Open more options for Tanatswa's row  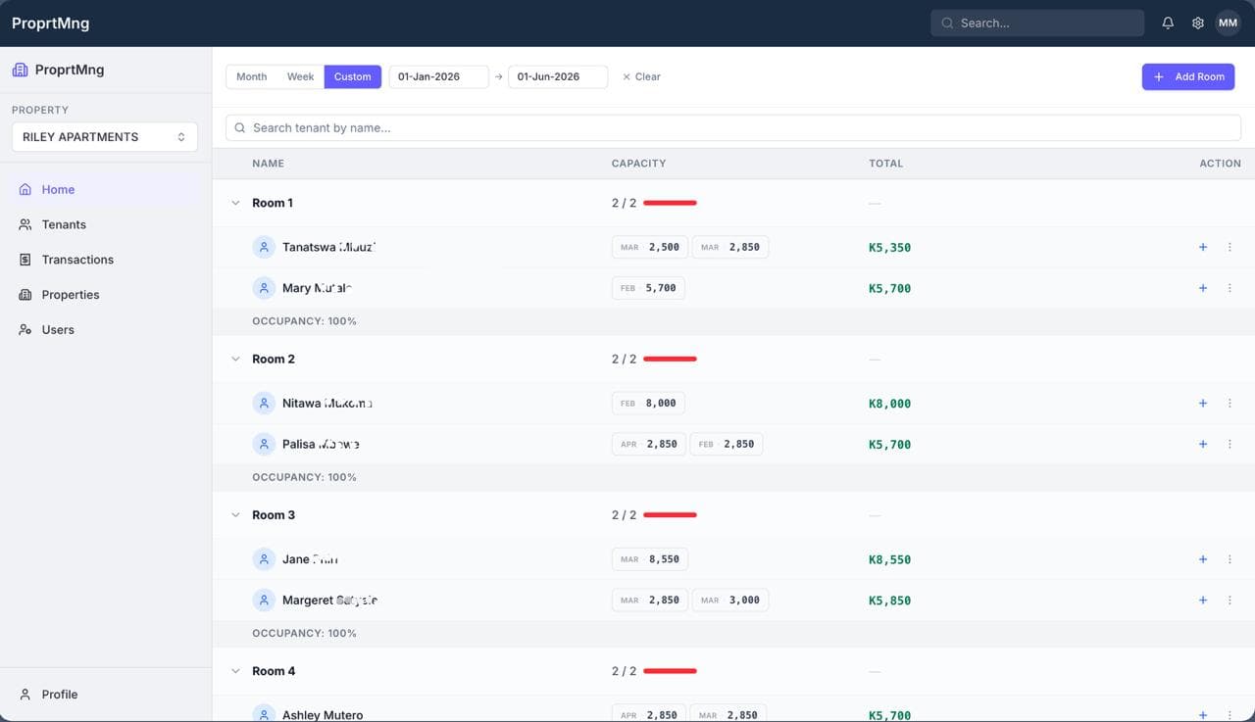1230,247
